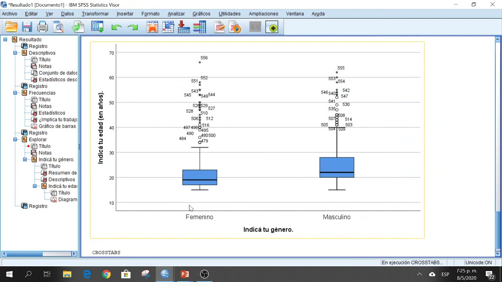Open Print Preview magnifier icon
The width and height of the screenshot is (502, 282).
(x=58, y=27)
